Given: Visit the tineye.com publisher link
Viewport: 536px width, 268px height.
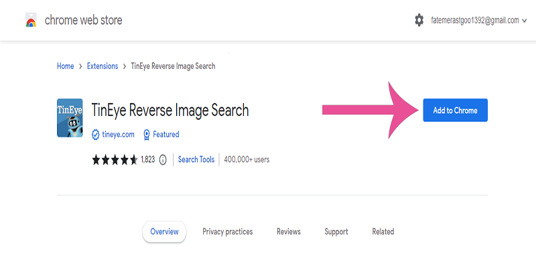Looking at the screenshot, I should coord(118,135).
